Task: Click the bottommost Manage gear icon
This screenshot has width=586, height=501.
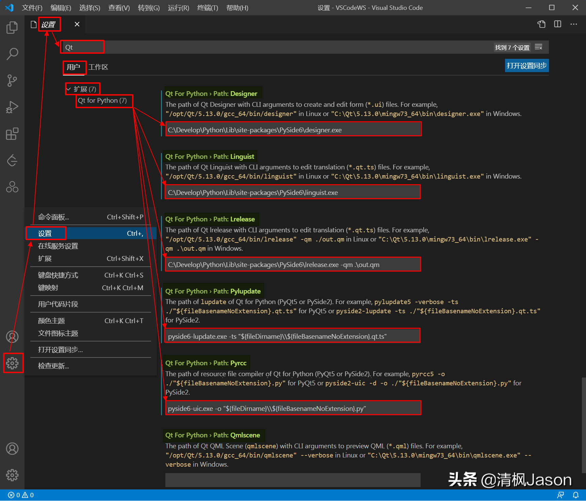Action: click(12, 475)
